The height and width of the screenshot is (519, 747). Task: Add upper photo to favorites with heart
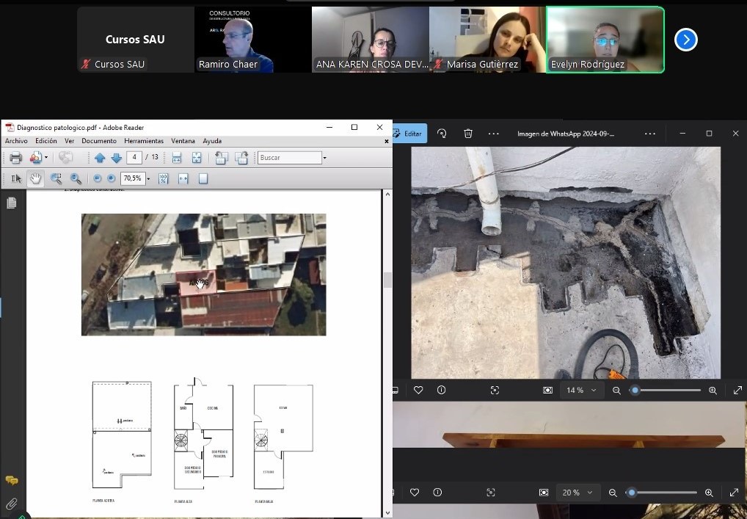418,391
